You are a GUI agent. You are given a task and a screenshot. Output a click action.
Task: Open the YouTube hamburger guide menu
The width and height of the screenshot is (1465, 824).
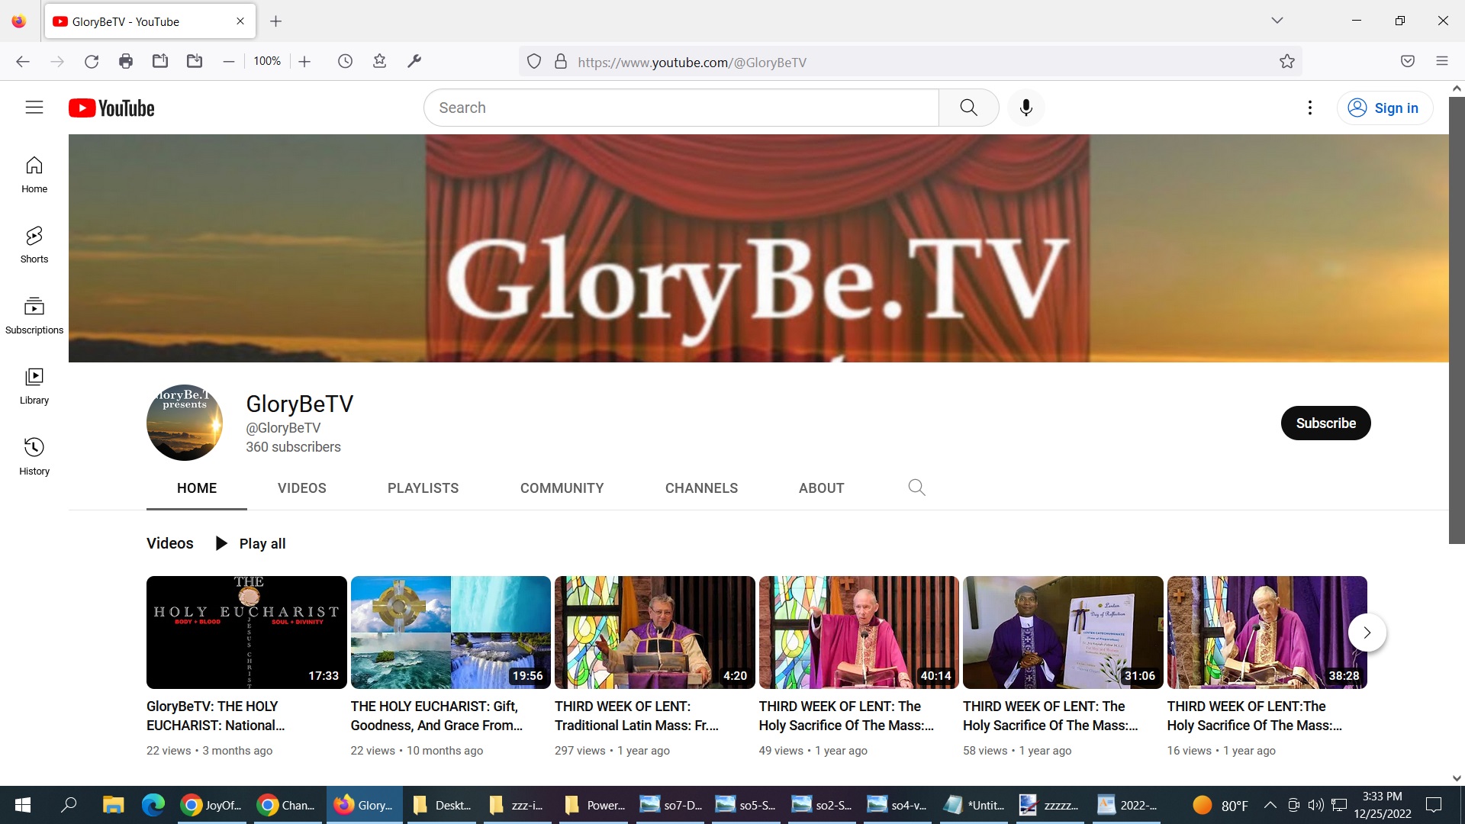(34, 108)
